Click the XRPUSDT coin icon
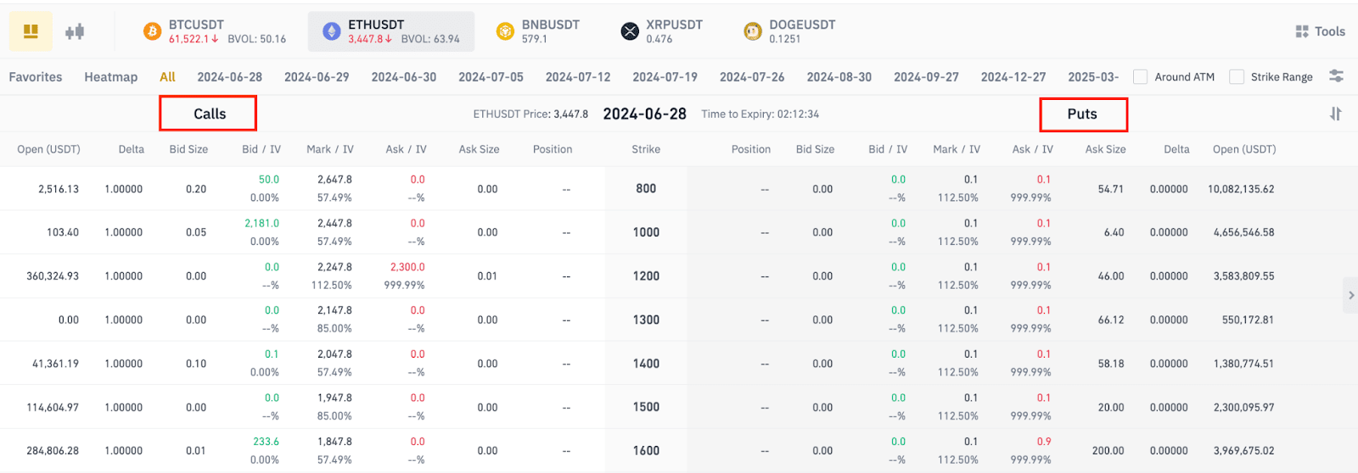The height and width of the screenshot is (473, 1358). (x=630, y=32)
